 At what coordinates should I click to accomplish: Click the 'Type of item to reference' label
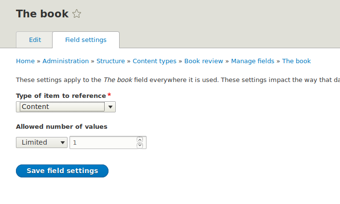click(61, 95)
